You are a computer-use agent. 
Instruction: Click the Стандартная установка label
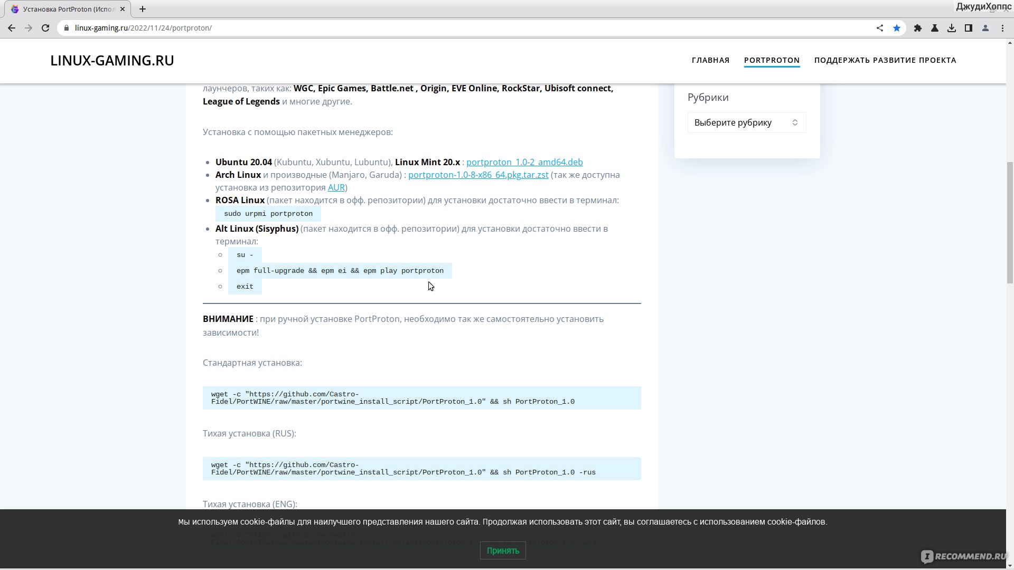click(252, 363)
